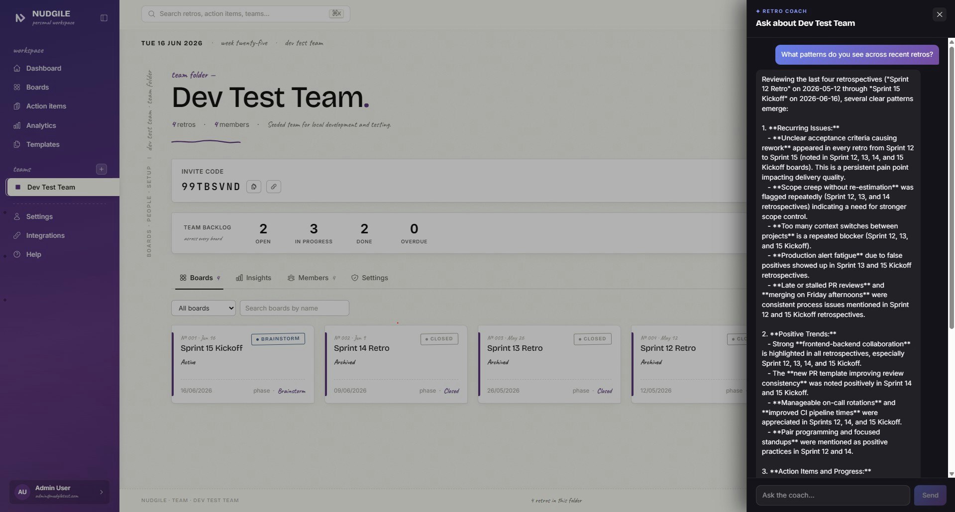Viewport: 955px width, 512px height.
Task: Click the coach panel scroll up arrow
Action: tap(952, 42)
